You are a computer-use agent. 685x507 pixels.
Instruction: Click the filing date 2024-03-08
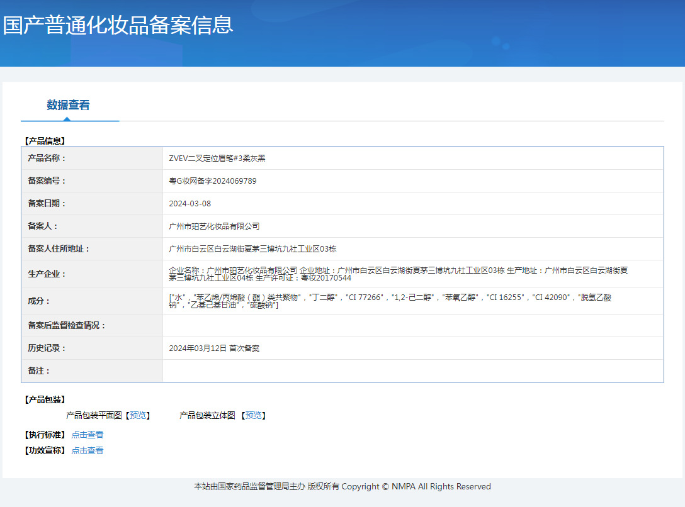click(190, 204)
